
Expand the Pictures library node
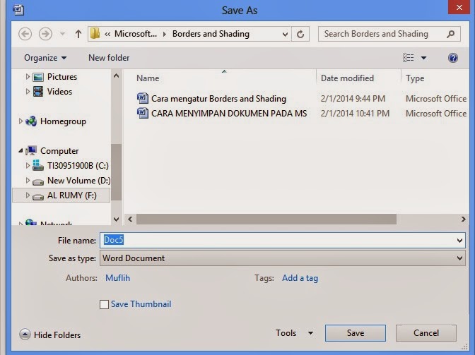point(28,77)
